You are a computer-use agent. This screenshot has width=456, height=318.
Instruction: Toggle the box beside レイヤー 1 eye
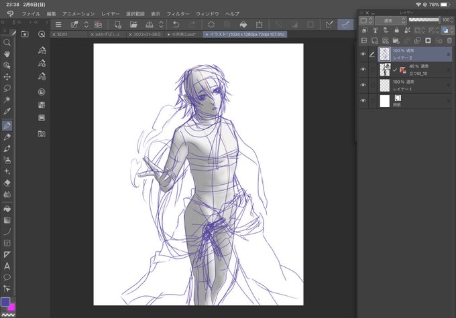tap(373, 86)
